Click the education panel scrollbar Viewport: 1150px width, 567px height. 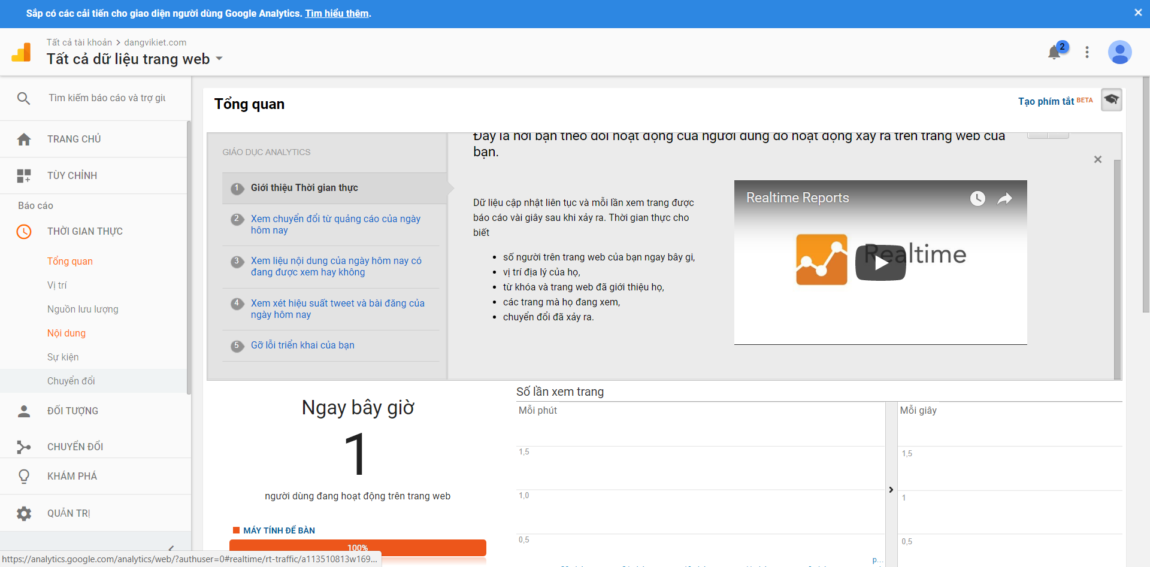click(1117, 269)
